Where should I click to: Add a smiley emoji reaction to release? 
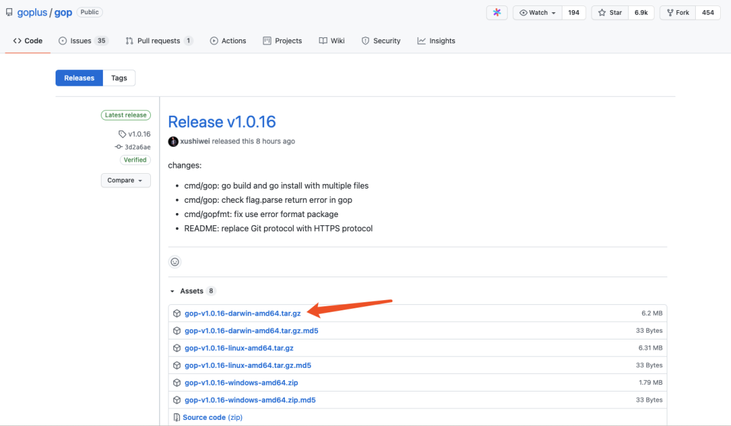(175, 262)
